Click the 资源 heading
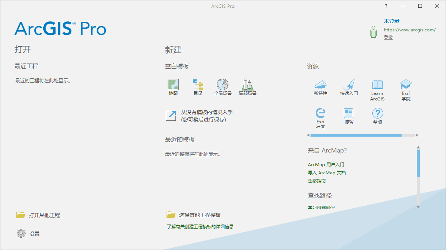Viewport: 446px width, 250px height. [313, 66]
